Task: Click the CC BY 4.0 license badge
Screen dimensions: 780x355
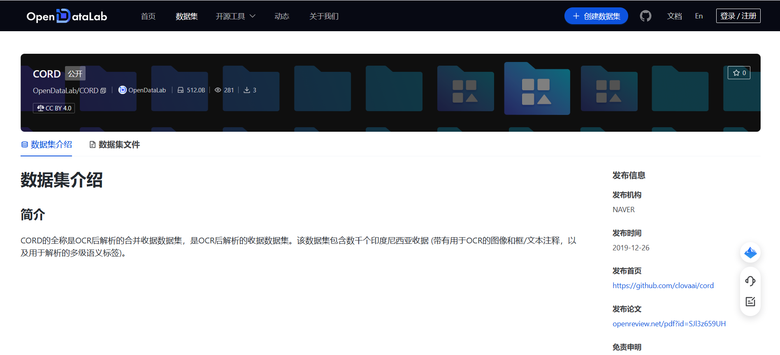Action: coord(54,108)
